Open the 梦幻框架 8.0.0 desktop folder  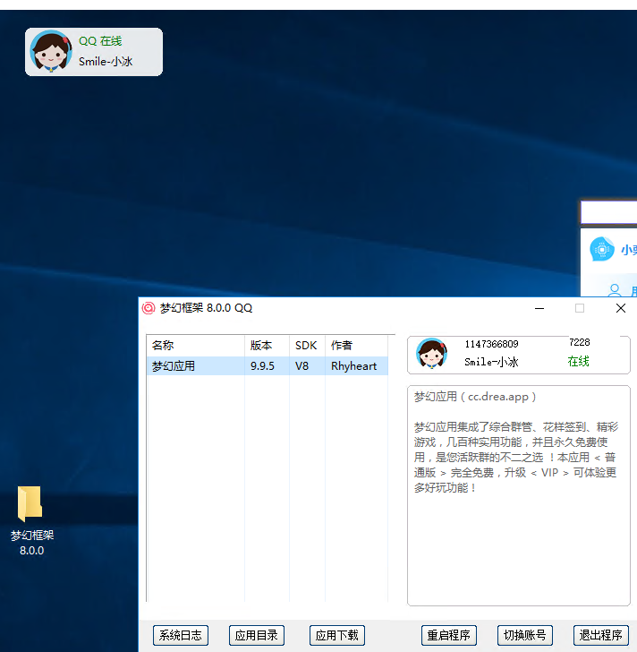click(x=30, y=507)
